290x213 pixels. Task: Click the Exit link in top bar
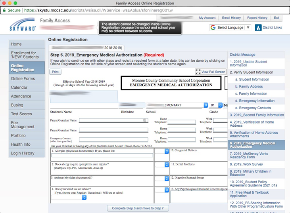(x=277, y=18)
